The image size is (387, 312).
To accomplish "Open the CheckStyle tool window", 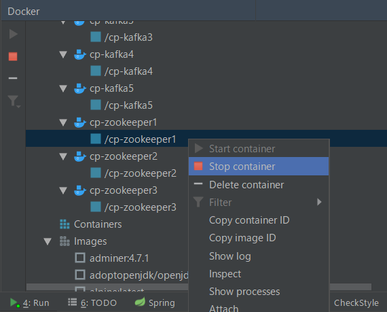I will click(356, 303).
